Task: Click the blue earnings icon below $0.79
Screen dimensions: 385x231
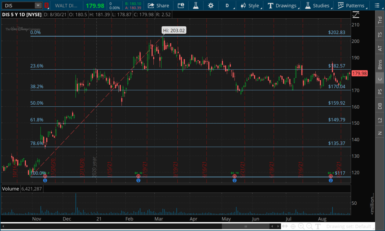Action: [235, 180]
